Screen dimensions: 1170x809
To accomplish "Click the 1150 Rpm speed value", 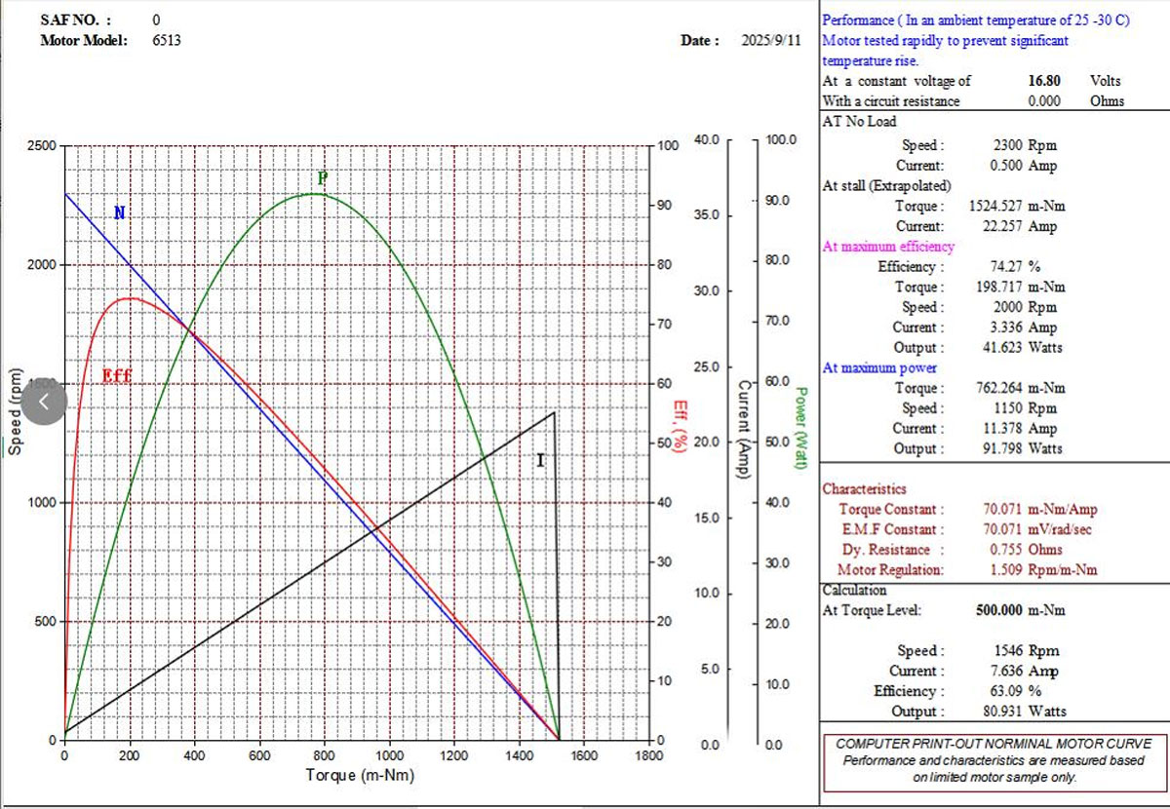I will tap(1025, 409).
